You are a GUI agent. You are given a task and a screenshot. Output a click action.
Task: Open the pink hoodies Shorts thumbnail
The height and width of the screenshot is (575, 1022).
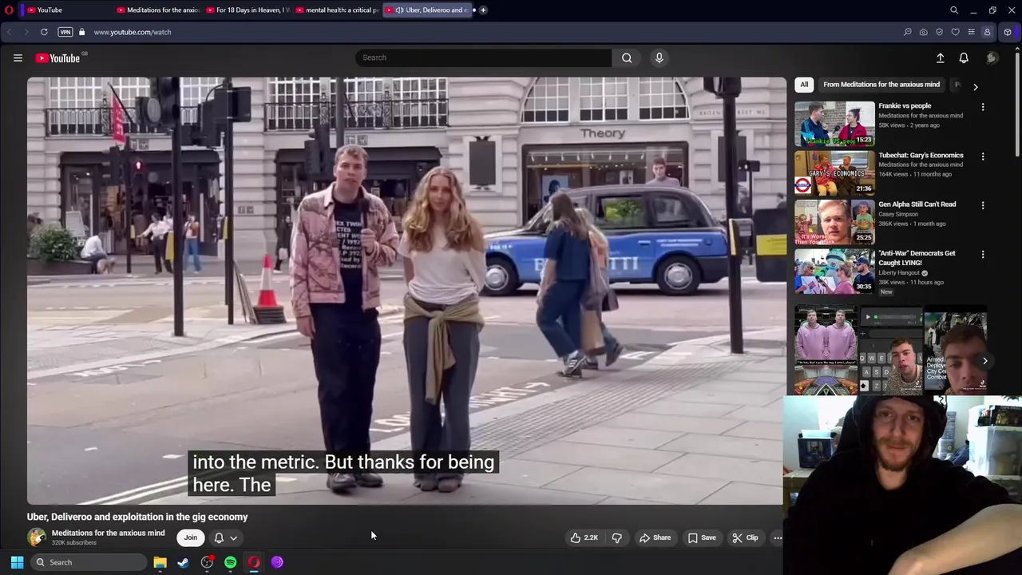(x=826, y=351)
